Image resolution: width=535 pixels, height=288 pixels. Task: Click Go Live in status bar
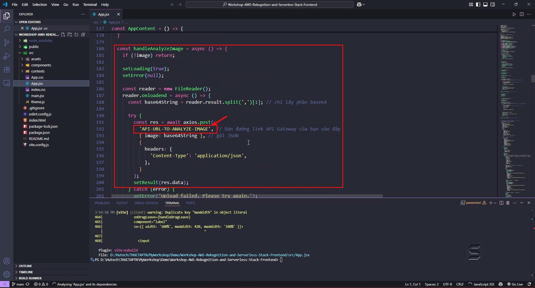pos(515,284)
